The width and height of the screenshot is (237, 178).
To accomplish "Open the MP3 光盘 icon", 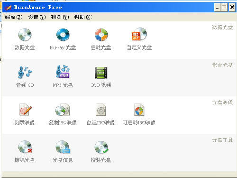I will click(63, 72).
